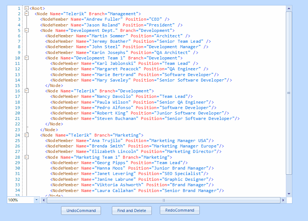
Task: Click the vertical scrollbar up arrow
Action: coord(289,8)
